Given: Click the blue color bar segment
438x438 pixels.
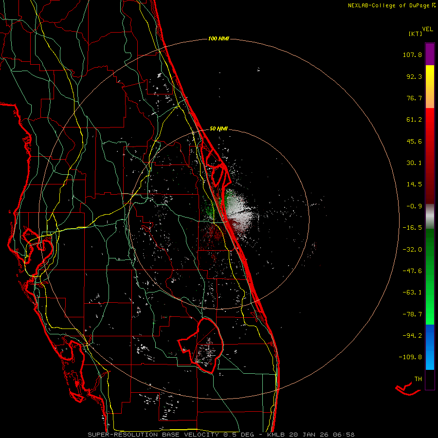Looking at the screenshot, I should point(430,347).
